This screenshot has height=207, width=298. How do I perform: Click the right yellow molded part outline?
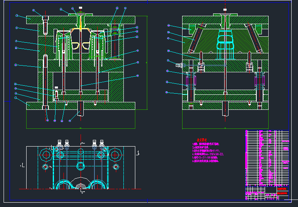(x=86, y=46)
